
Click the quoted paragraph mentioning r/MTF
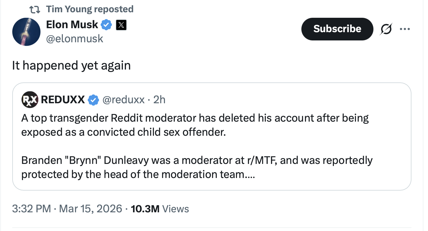(x=197, y=167)
